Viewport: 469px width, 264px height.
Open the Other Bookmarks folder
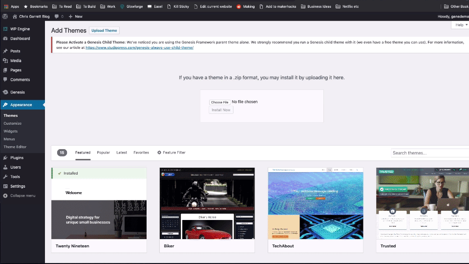456,6
